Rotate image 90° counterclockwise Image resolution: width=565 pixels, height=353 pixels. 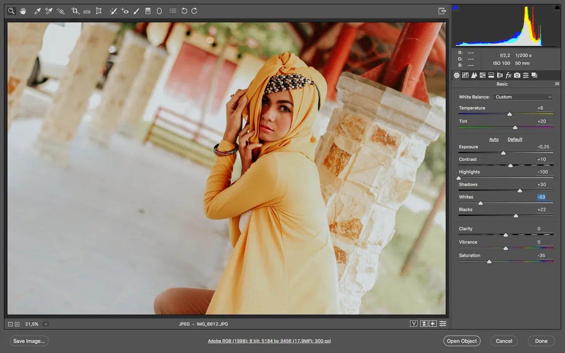[184, 11]
